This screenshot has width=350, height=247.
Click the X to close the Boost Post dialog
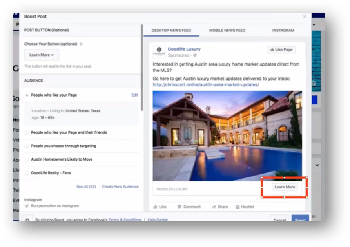pos(305,16)
